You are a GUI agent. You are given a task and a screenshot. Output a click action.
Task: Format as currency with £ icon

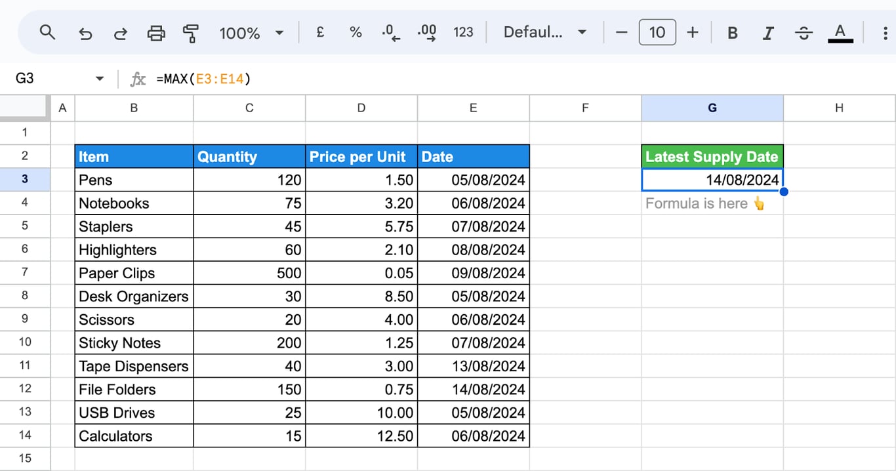(320, 32)
